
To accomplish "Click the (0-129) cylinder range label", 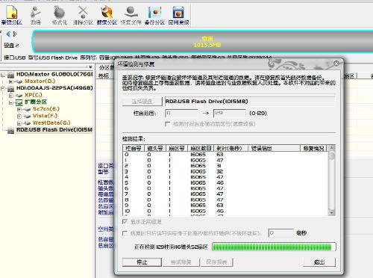I will click(258, 114).
